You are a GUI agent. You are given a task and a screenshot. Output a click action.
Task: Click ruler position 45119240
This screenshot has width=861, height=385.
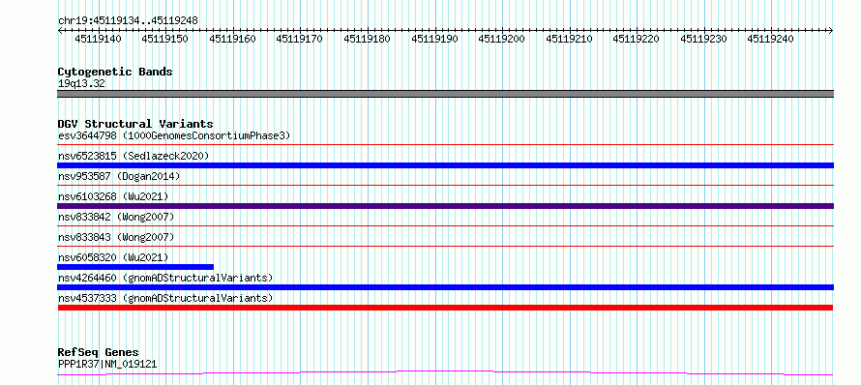pos(771,39)
